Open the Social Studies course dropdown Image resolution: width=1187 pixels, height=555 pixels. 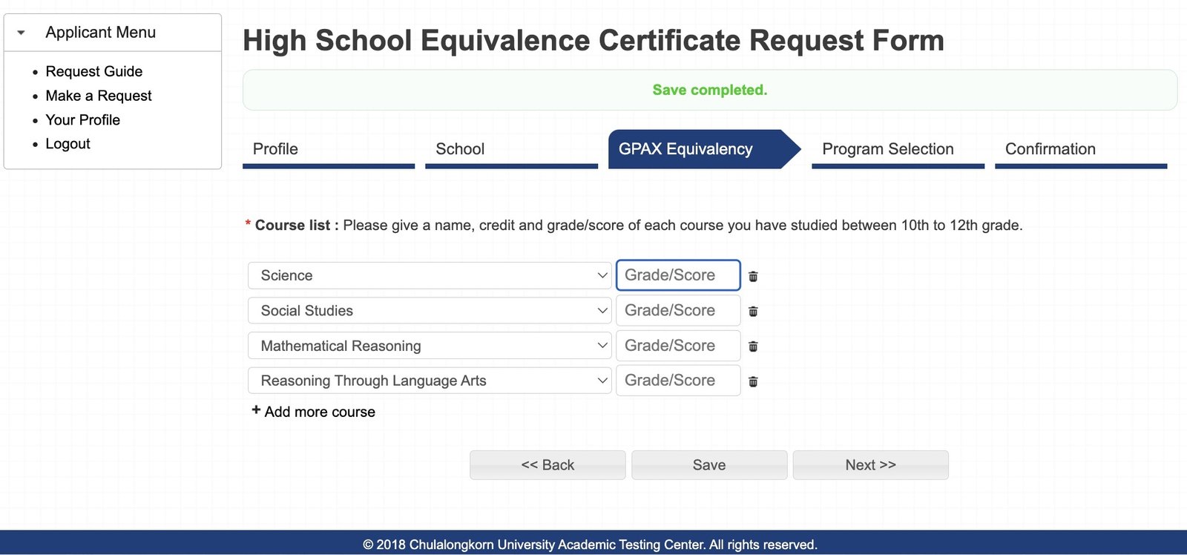(430, 310)
